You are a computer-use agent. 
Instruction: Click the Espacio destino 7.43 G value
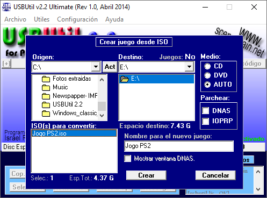pos(181,126)
